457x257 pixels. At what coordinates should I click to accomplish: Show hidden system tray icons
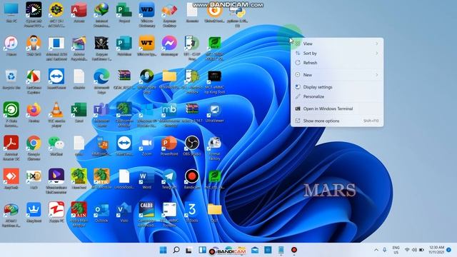[x=376, y=250]
